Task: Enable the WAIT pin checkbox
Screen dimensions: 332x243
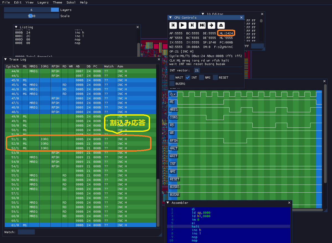Action: coord(172,78)
